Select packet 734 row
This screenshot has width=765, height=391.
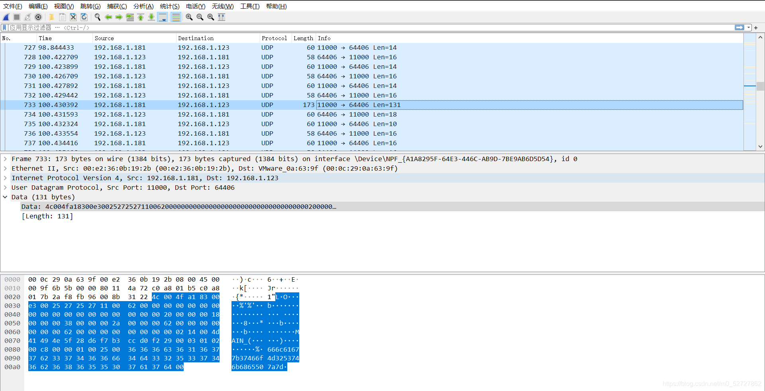coord(371,115)
